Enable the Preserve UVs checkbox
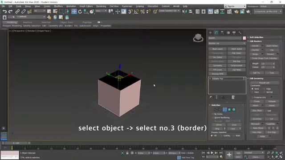 [x=252, y=97]
